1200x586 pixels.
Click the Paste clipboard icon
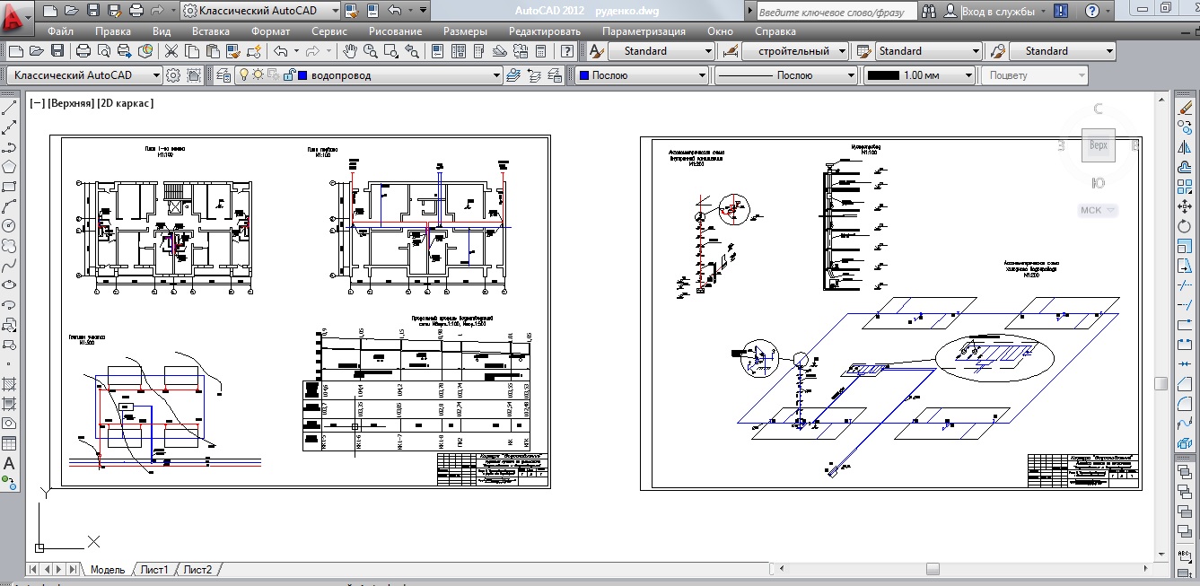[214, 51]
